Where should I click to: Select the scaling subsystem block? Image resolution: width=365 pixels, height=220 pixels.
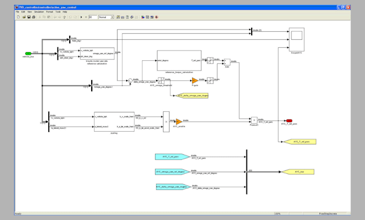coord(114,122)
